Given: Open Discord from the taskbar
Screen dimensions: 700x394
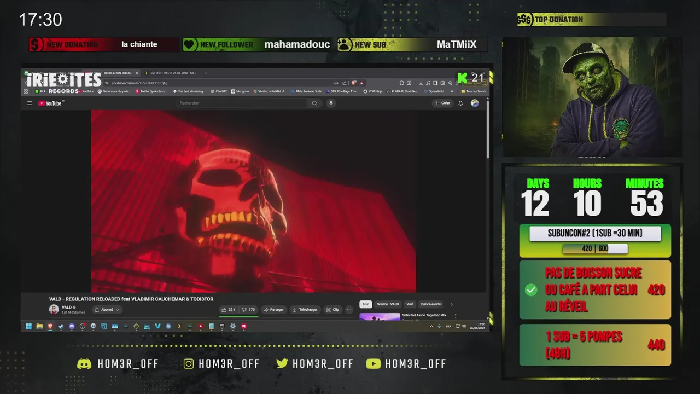Looking at the screenshot, I should tap(72, 326).
